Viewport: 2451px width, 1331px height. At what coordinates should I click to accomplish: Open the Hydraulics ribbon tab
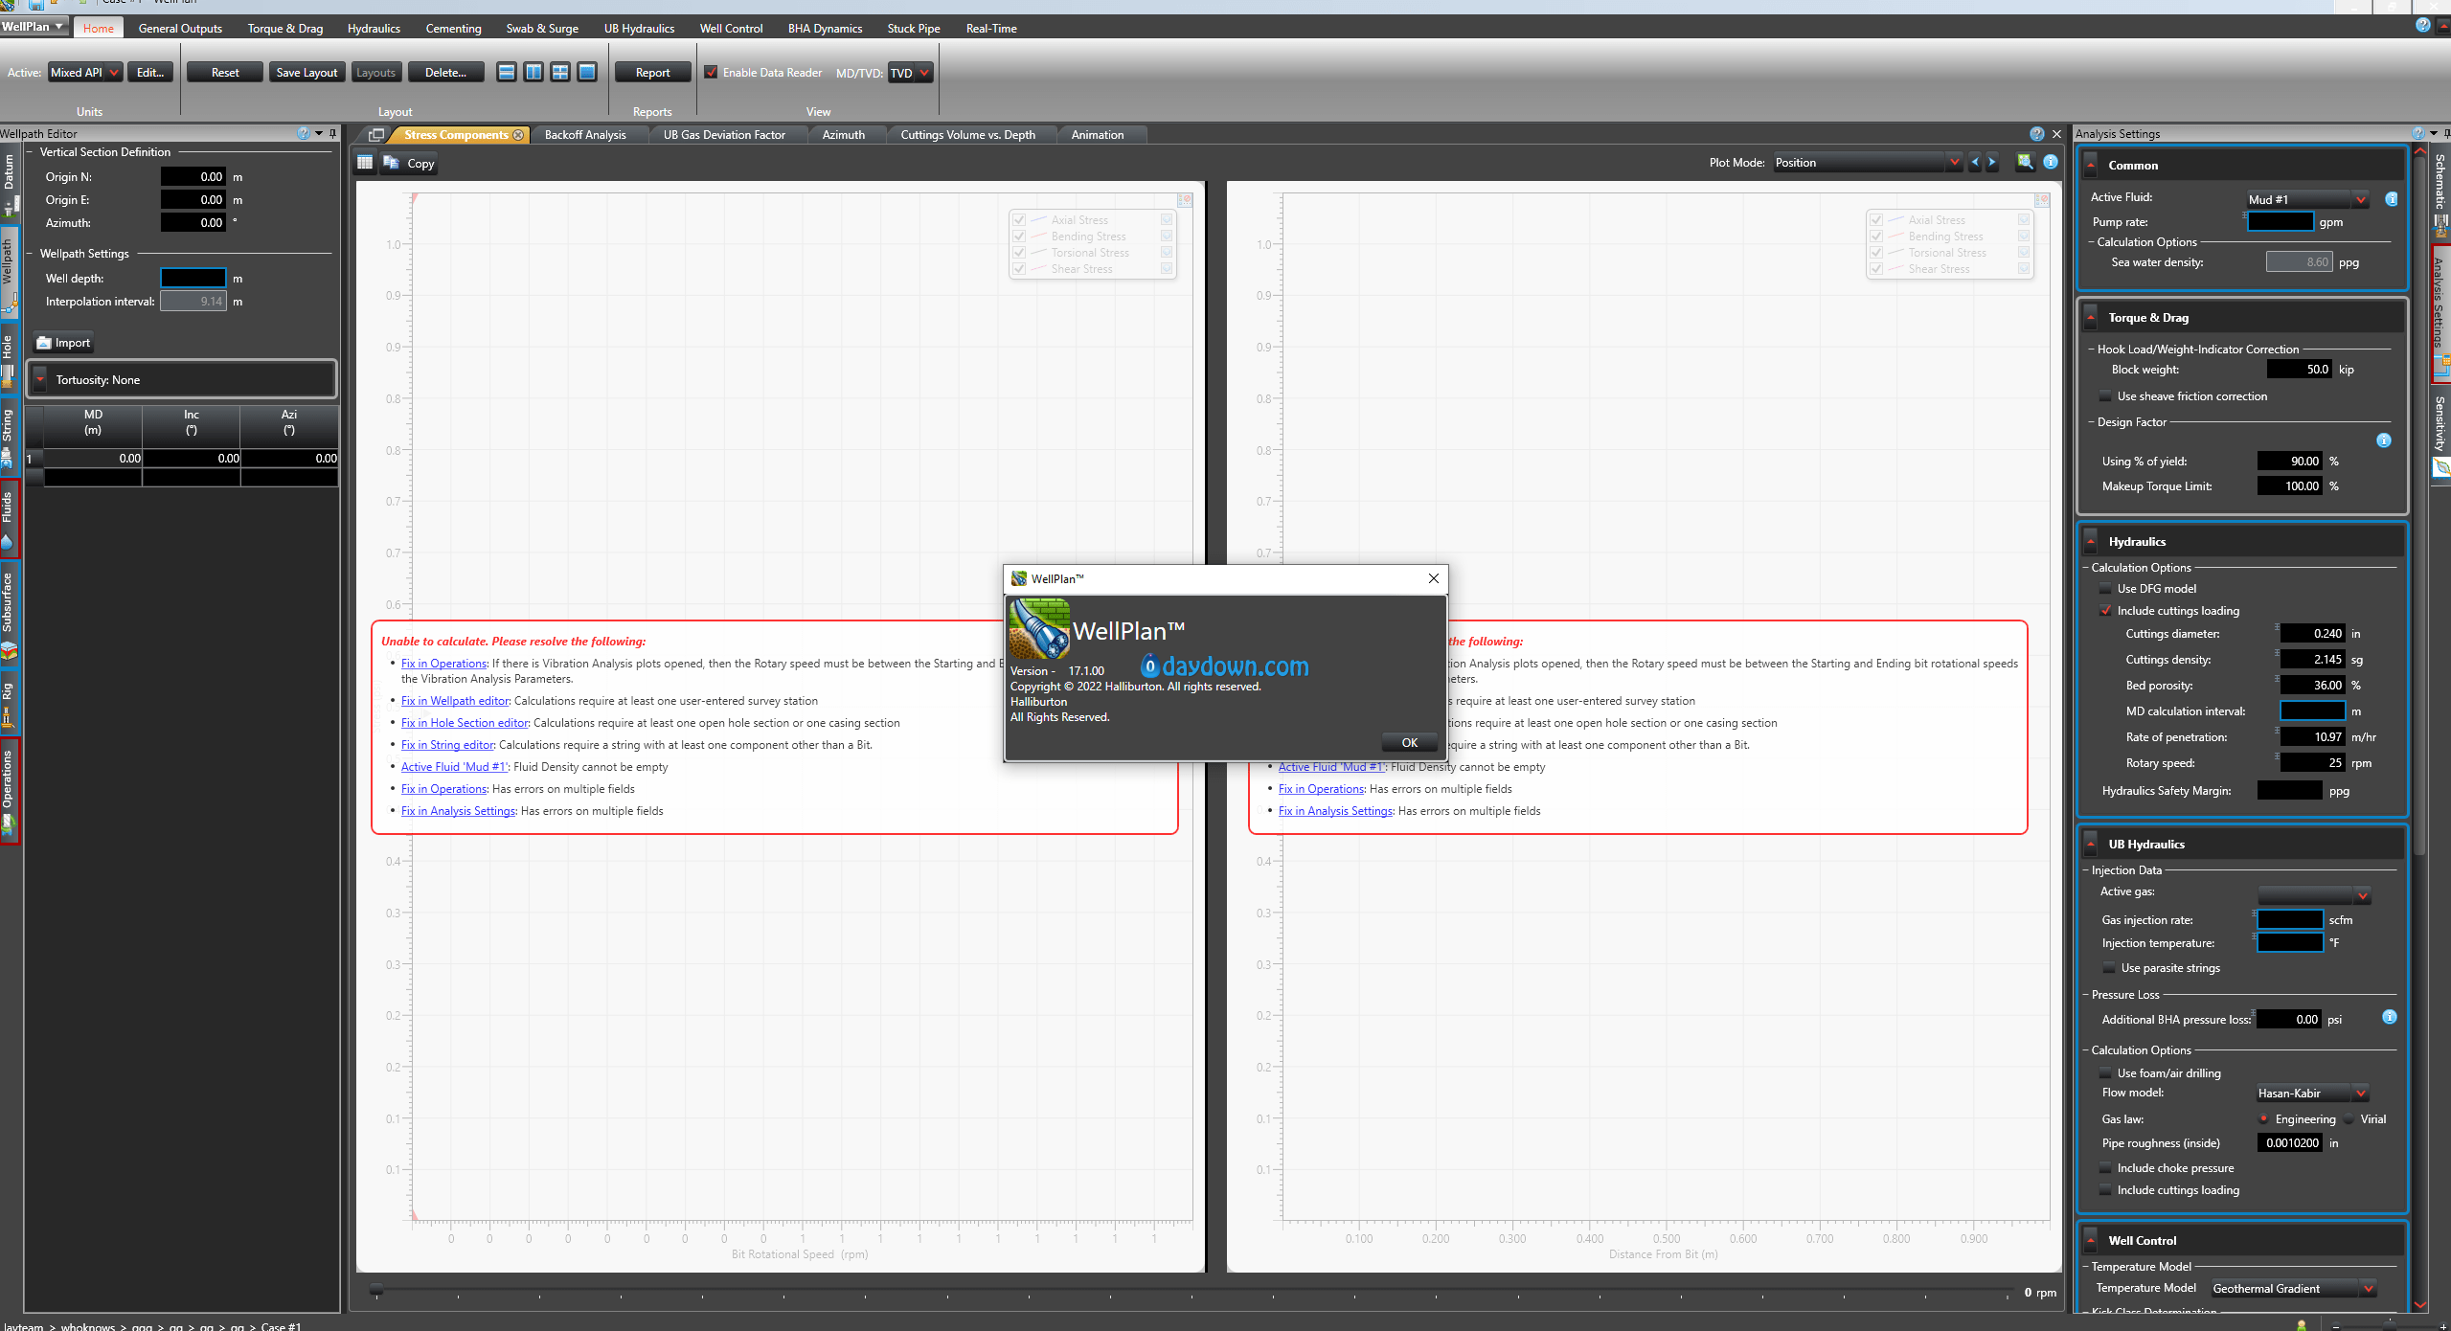[x=374, y=29]
